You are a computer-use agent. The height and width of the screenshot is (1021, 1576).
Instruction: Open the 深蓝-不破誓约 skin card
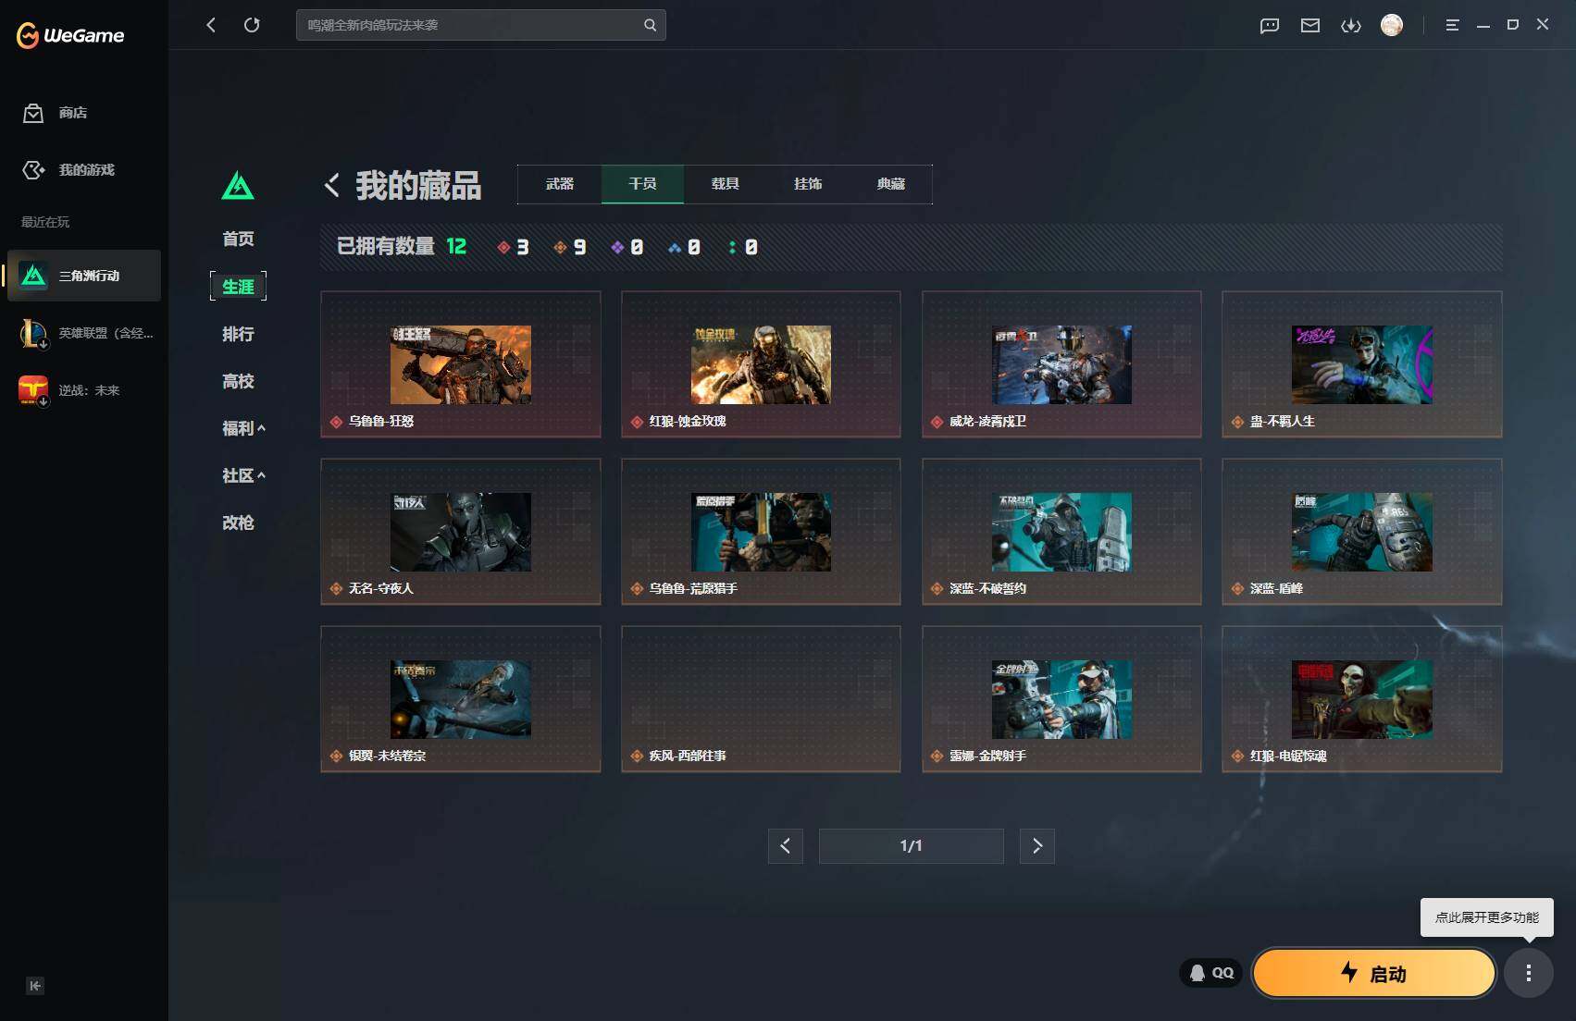pos(1061,532)
